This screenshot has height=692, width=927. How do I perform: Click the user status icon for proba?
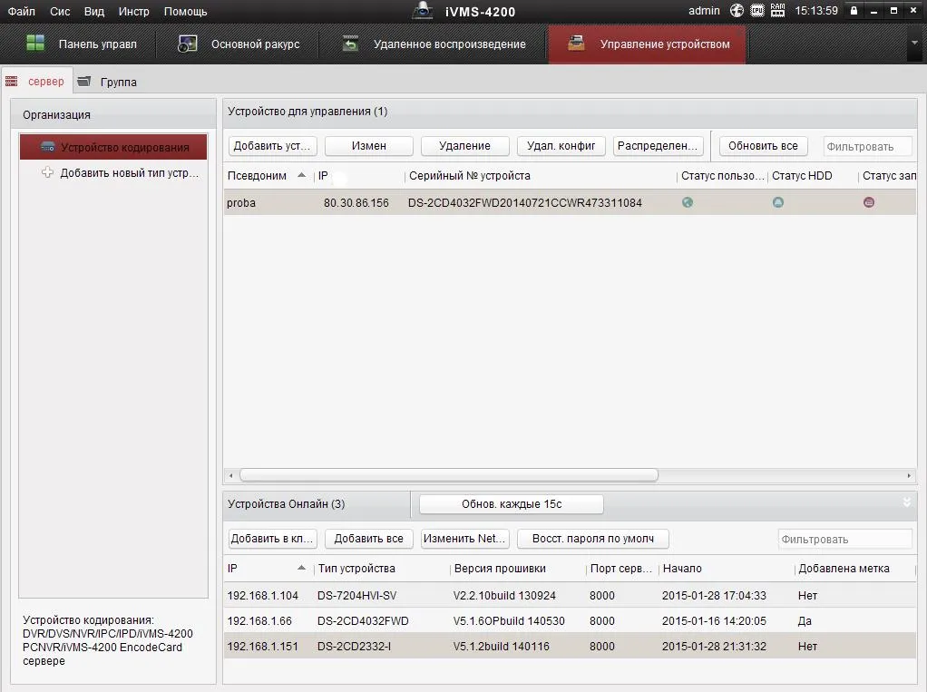(688, 202)
